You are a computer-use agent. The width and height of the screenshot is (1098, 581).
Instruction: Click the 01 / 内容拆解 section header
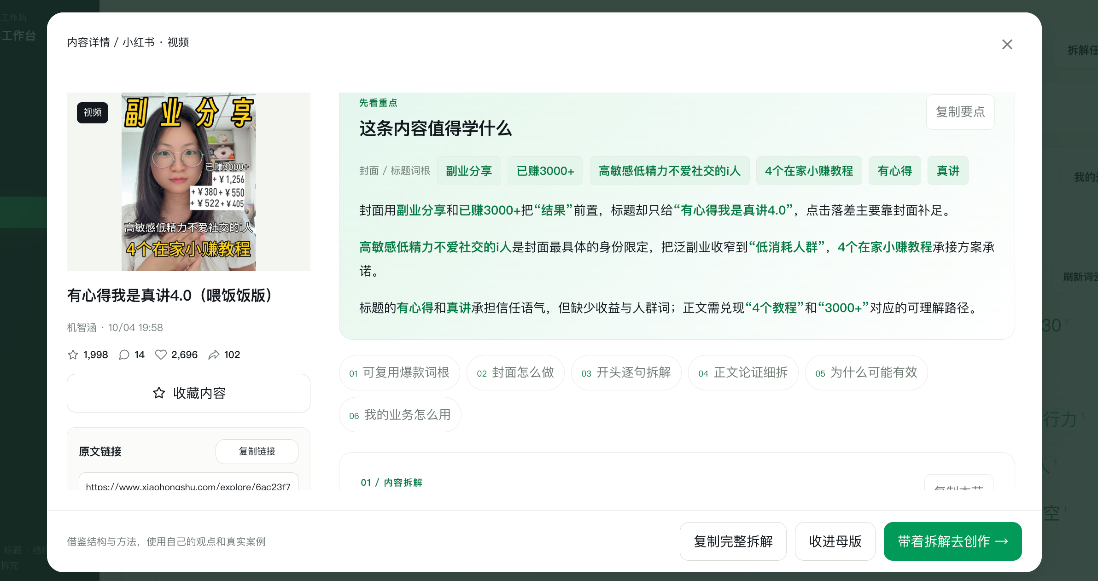pyautogui.click(x=391, y=482)
